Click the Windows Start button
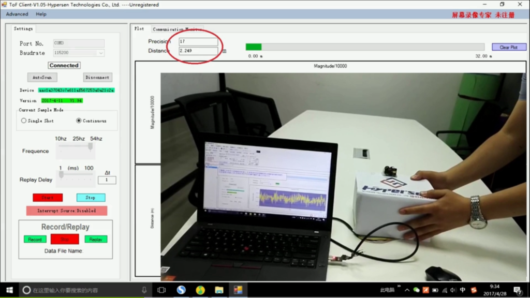530x298 pixels. [x=9, y=290]
